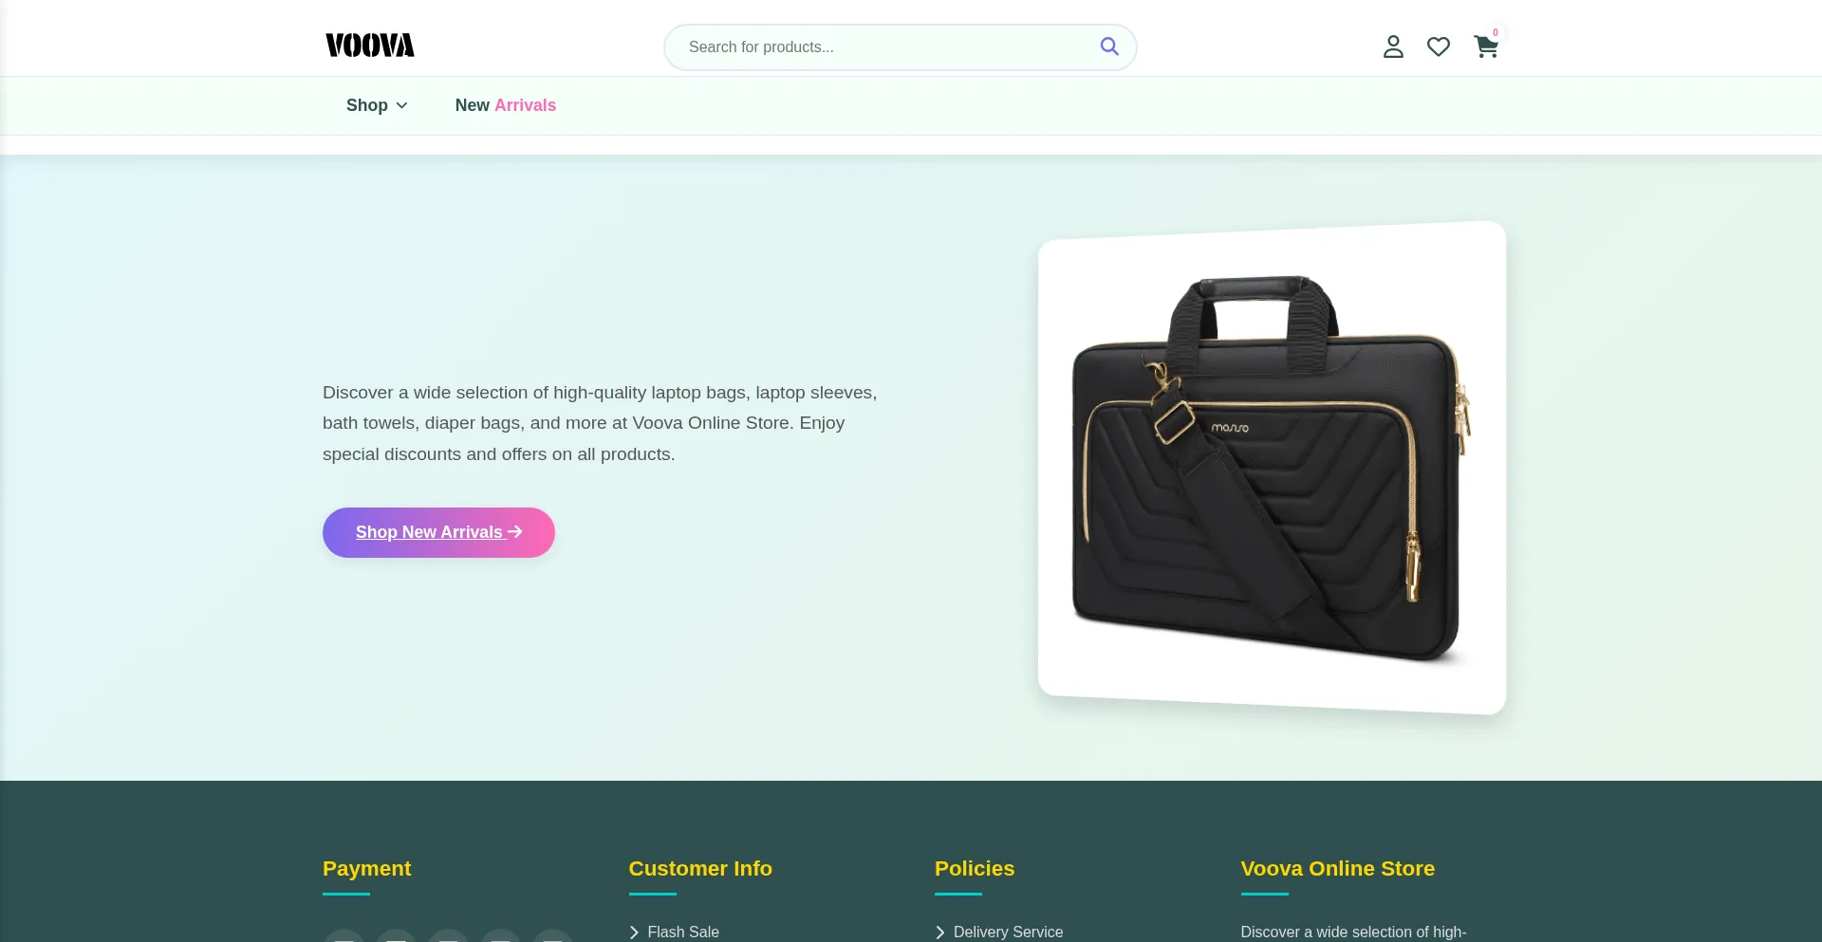Click inside the product search field
This screenshot has height=942, width=1822.
click(x=883, y=46)
